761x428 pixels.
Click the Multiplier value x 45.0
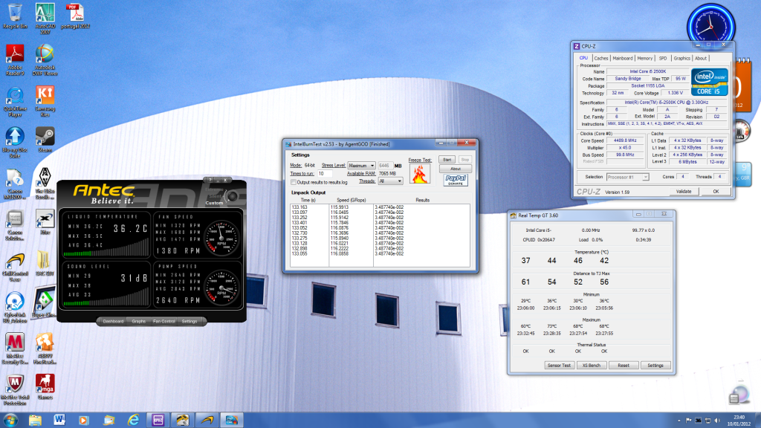tap(625, 148)
